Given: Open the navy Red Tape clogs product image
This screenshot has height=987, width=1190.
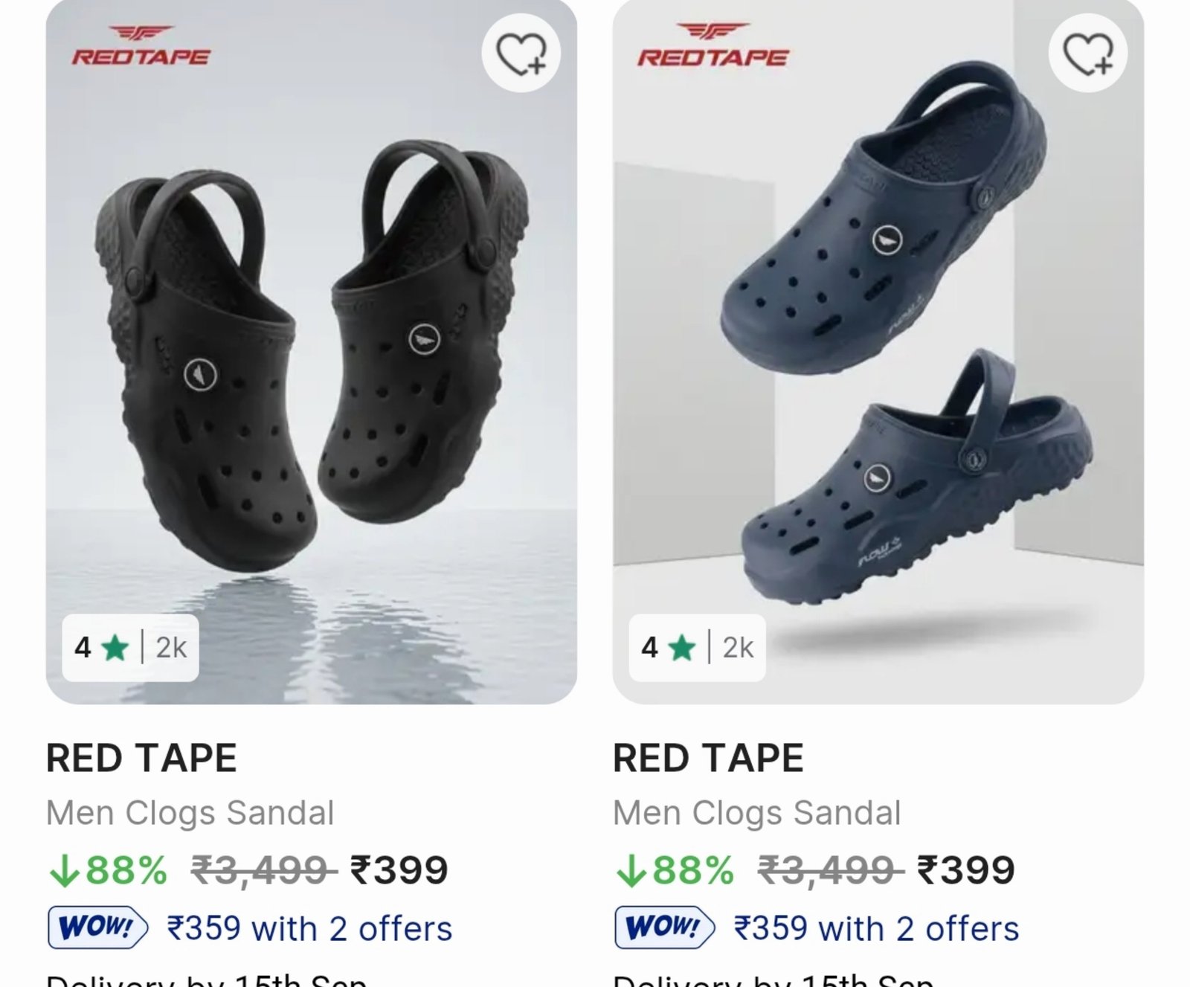Looking at the screenshot, I should (x=878, y=352).
